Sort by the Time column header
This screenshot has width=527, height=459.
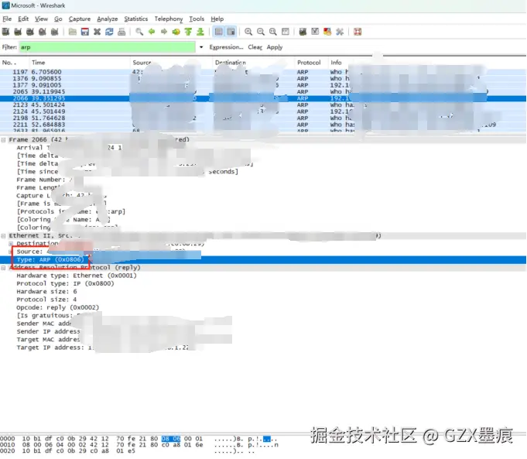click(80, 63)
